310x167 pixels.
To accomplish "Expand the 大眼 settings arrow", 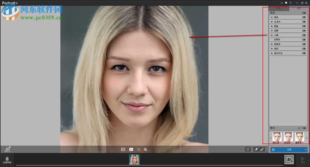I will 272,35.
